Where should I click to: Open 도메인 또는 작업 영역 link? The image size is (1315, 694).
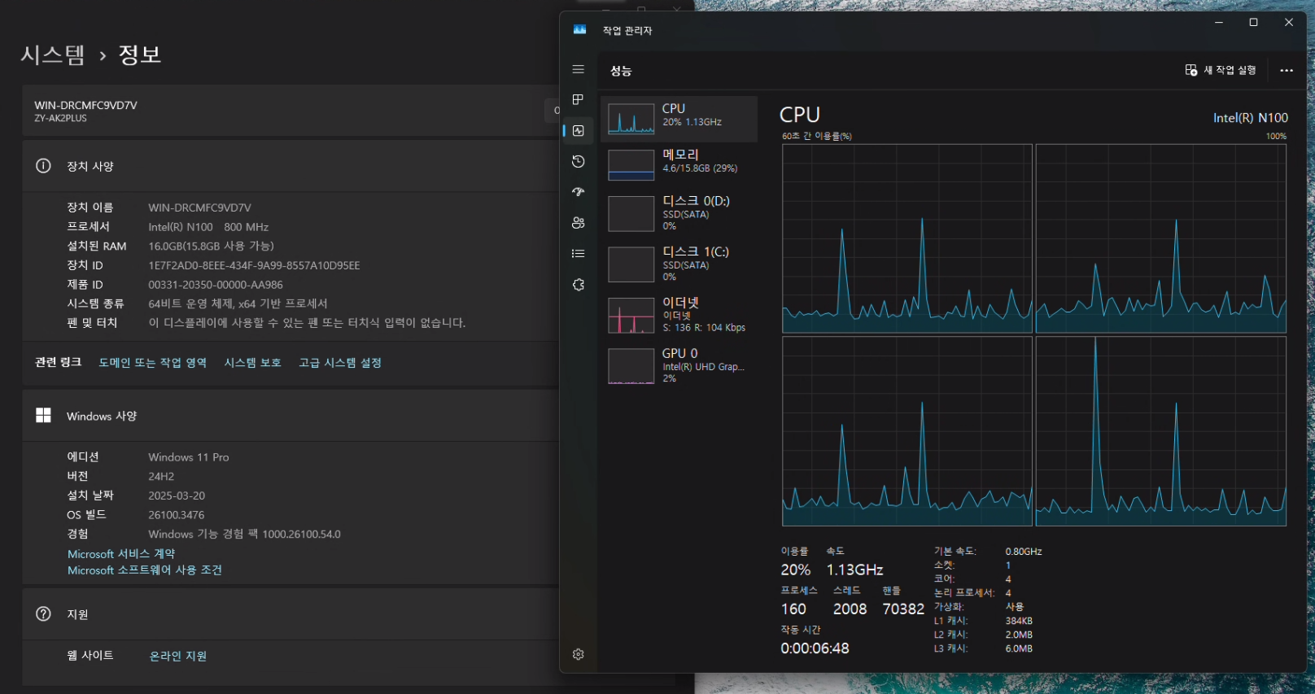pyautogui.click(x=153, y=363)
